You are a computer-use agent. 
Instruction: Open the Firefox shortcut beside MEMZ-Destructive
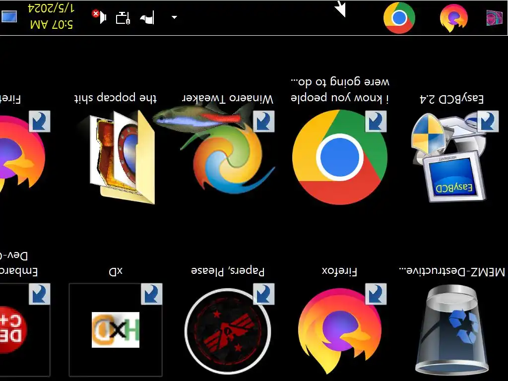339,329
